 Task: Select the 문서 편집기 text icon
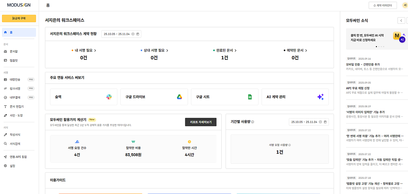click(x=5, y=107)
